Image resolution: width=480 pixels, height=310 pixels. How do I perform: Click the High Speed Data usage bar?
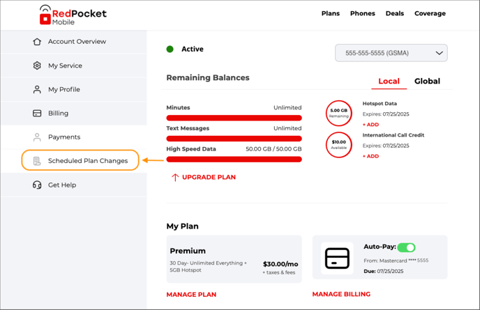point(234,160)
